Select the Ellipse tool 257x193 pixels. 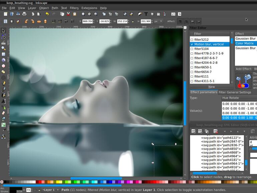coord(4,66)
